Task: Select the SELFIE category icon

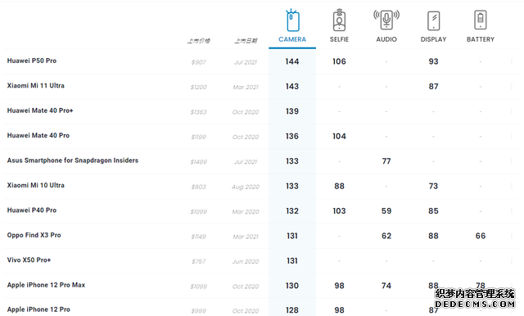Action: pyautogui.click(x=339, y=20)
